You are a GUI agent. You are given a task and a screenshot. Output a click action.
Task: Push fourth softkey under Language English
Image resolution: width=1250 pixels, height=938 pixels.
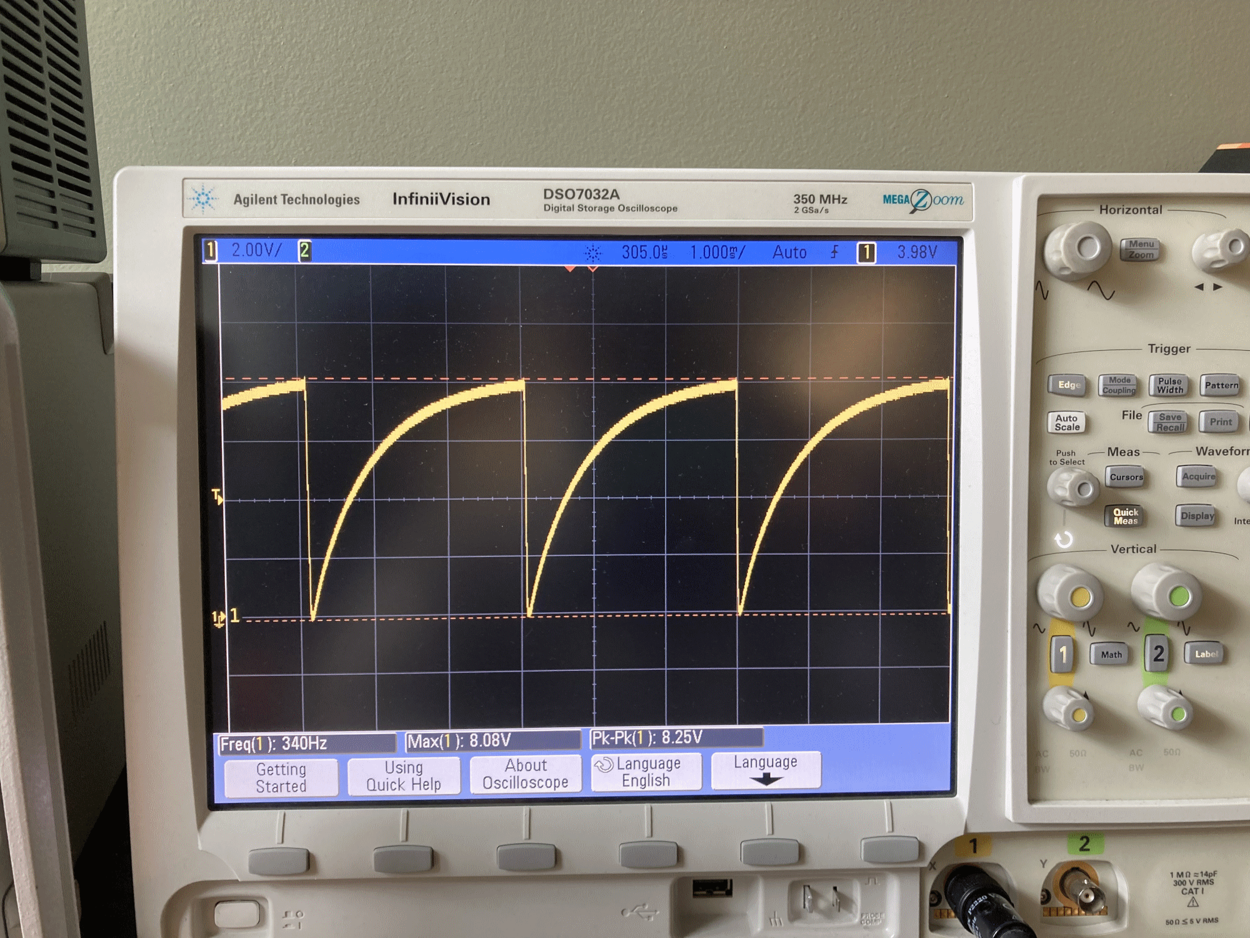click(649, 854)
